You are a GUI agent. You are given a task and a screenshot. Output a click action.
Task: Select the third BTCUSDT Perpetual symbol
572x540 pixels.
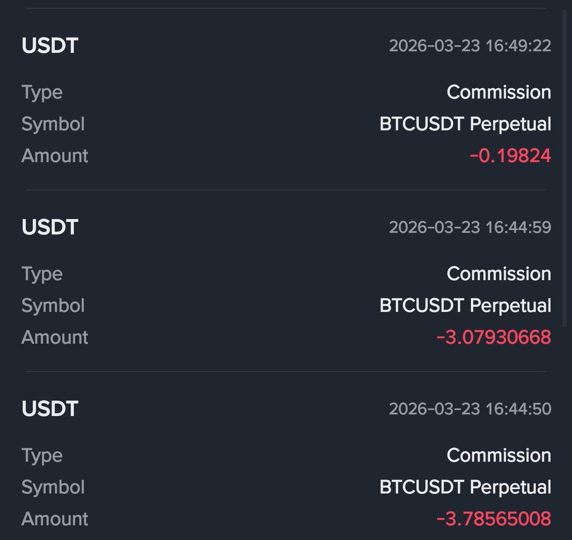(x=465, y=487)
